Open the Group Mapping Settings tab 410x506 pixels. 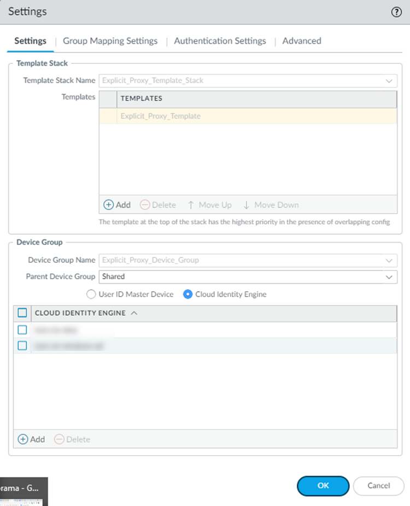110,41
